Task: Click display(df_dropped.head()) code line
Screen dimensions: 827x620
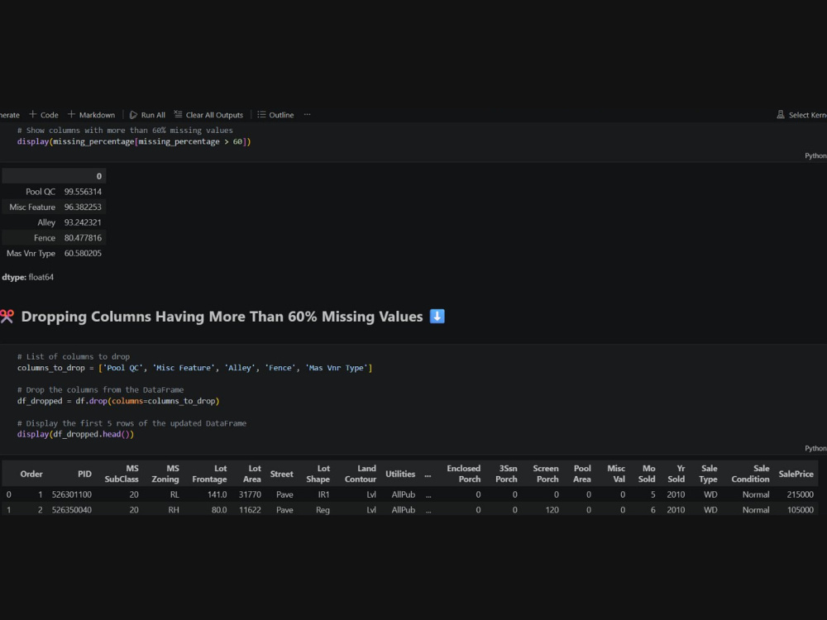Action: (75, 434)
